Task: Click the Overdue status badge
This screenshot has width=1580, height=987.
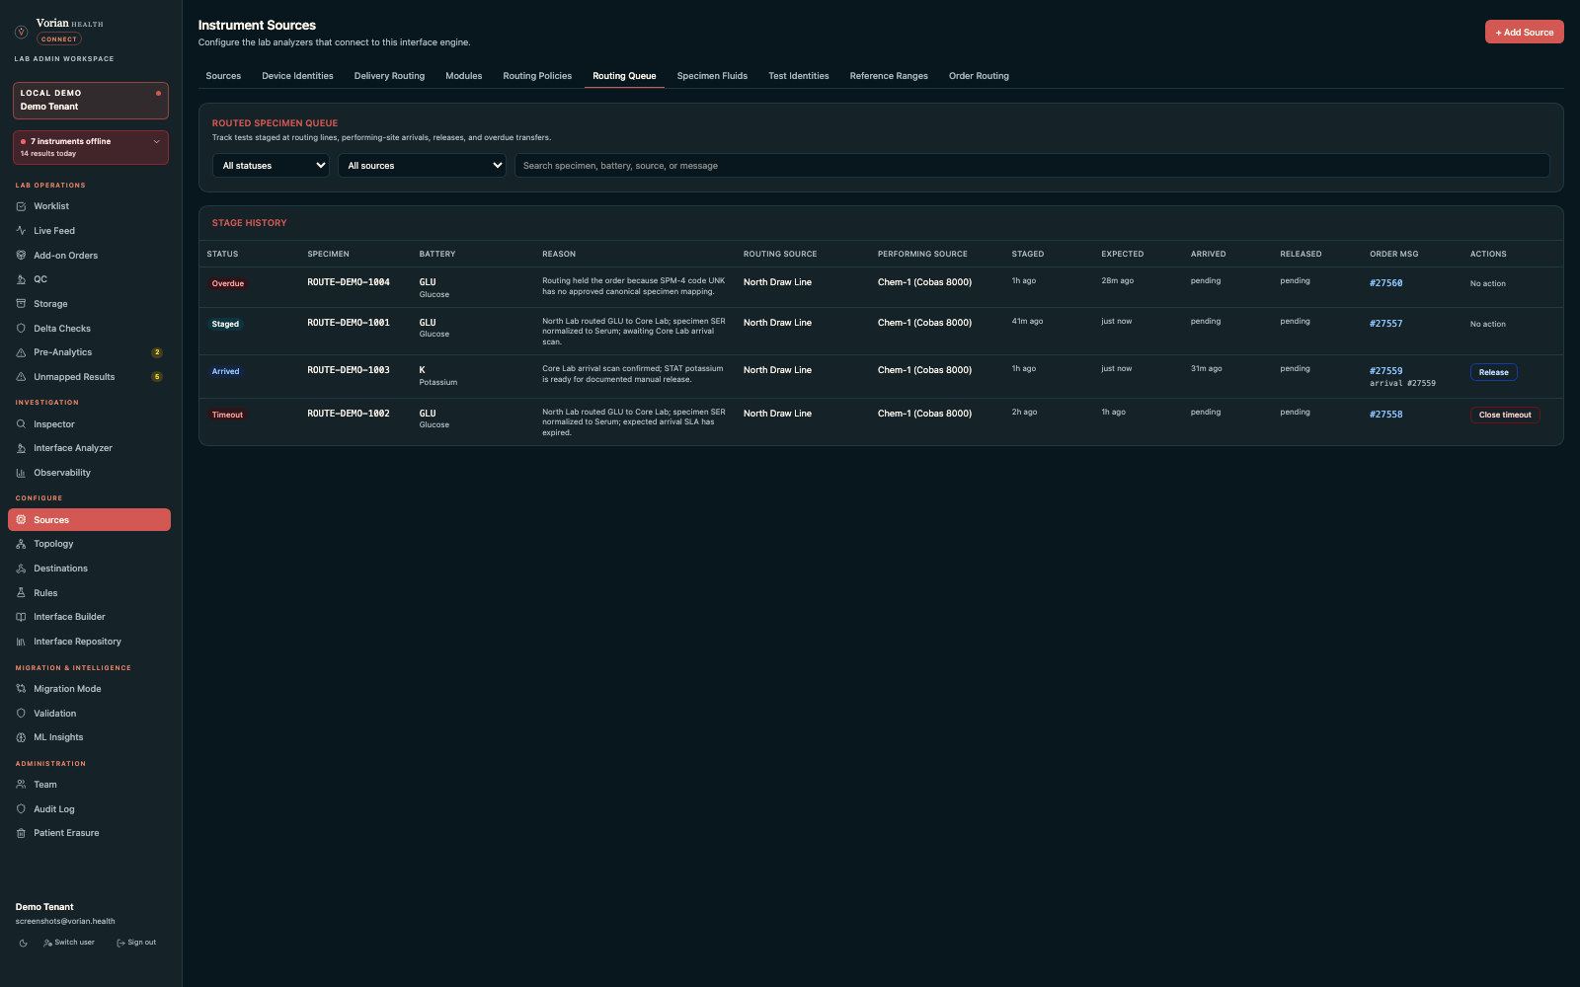Action: click(228, 283)
